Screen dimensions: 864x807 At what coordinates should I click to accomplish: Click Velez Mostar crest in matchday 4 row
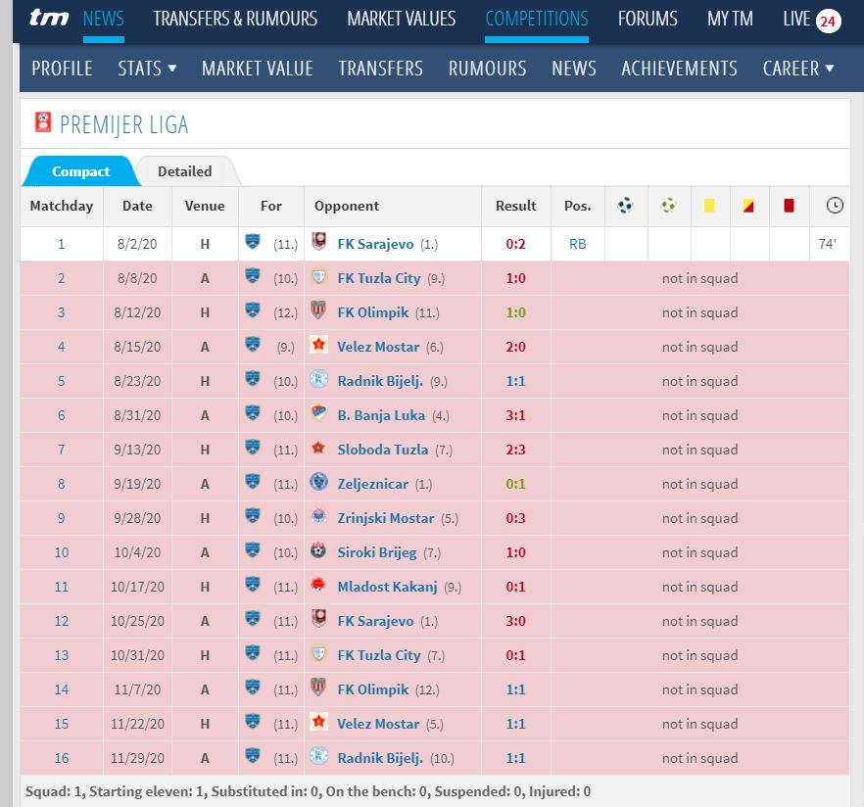click(x=318, y=345)
